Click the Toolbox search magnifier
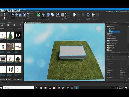 pyautogui.click(x=19, y=29)
